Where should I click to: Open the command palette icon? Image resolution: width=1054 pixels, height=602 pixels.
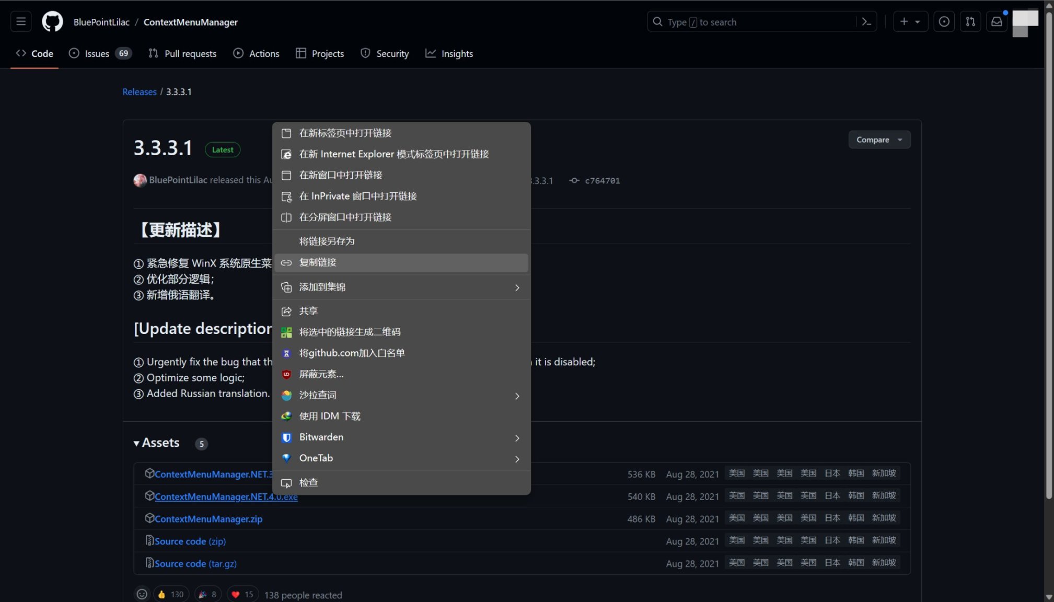pyautogui.click(x=866, y=22)
